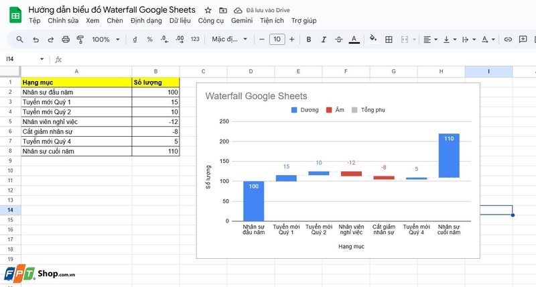The width and height of the screenshot is (536, 287).
Task: Select cell Hạng mục header
Action: pyautogui.click(x=76, y=82)
